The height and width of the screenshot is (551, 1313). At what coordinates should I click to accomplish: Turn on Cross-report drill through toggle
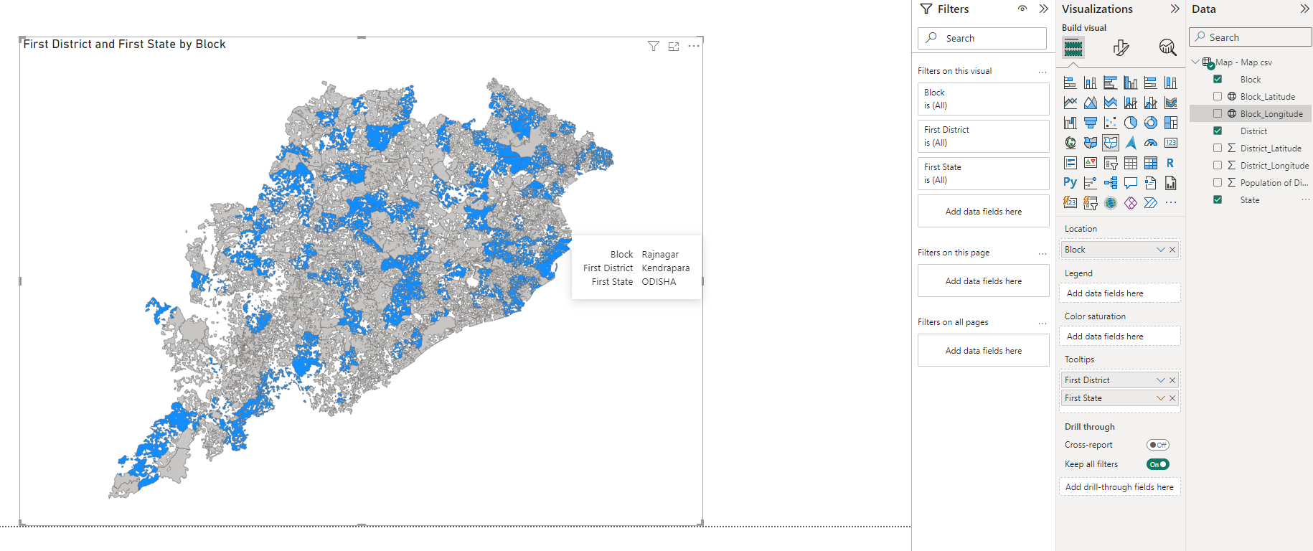click(x=1158, y=445)
